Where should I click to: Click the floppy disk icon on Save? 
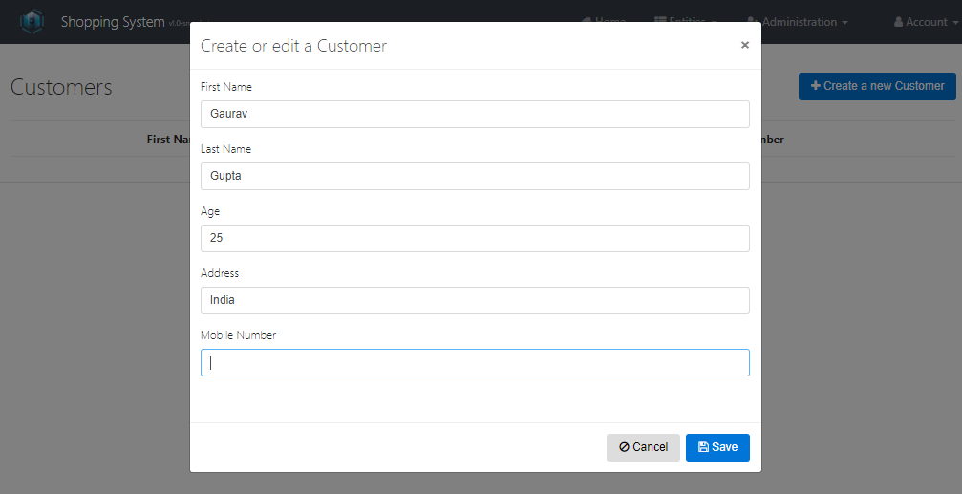[x=703, y=447]
